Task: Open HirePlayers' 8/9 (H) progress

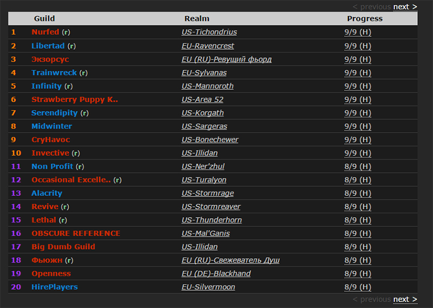Action: (358, 287)
